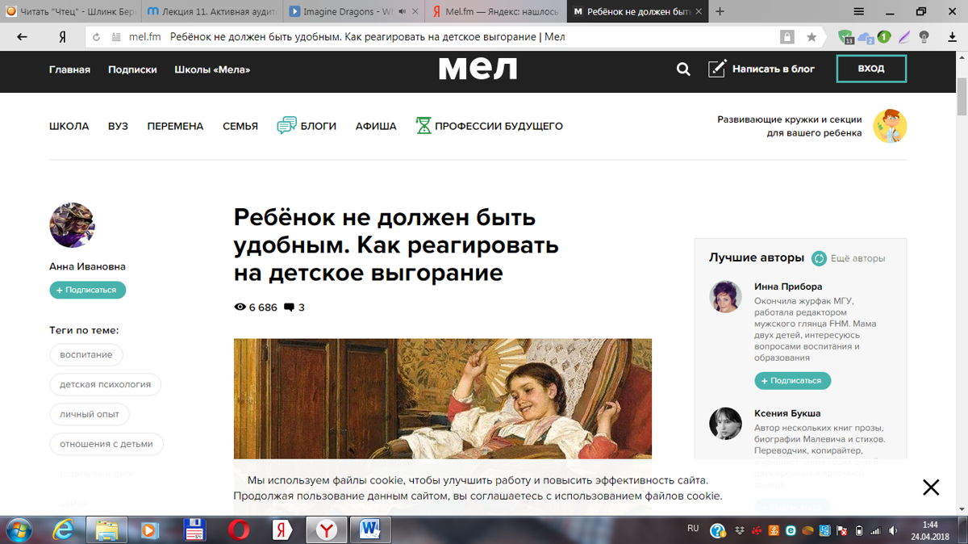Click the 'Ещё авторы' link
Viewport: 968px width, 544px height.
(857, 258)
